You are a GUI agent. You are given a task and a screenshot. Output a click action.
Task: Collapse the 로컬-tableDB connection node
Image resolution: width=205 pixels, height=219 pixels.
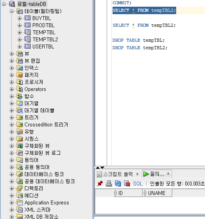point(4,4)
